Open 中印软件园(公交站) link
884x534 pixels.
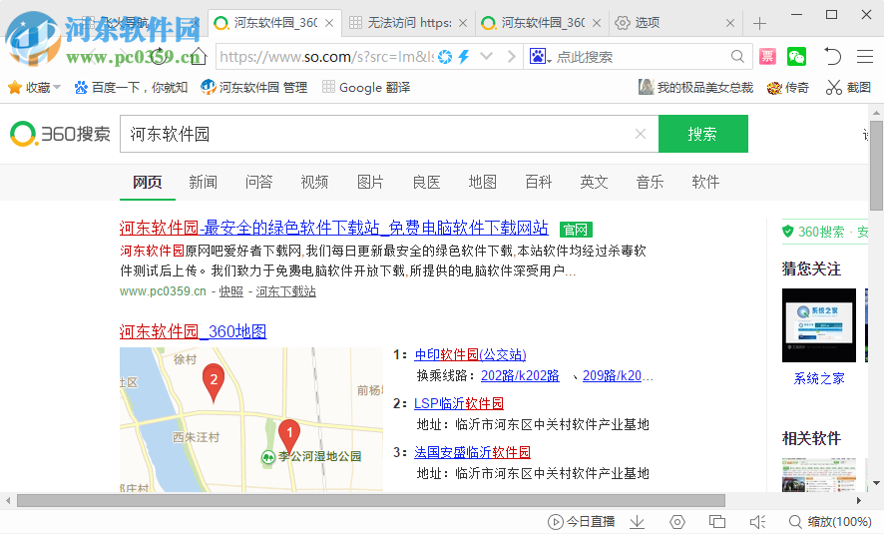coord(470,354)
